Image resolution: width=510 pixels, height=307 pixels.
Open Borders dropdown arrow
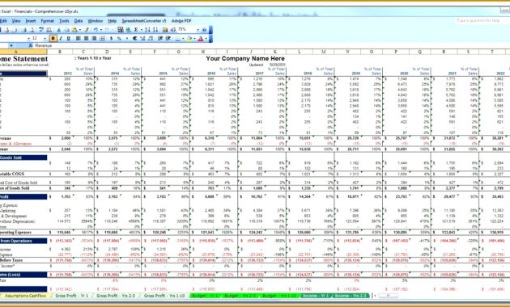pos(183,38)
